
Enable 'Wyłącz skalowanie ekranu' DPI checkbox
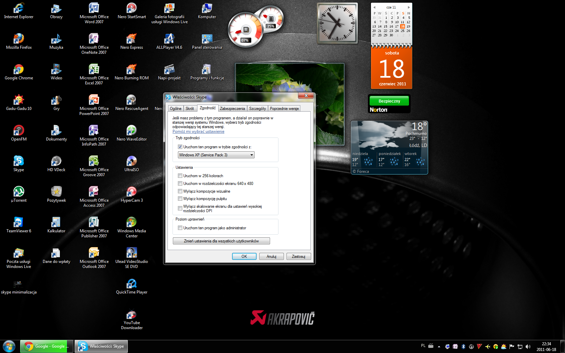coord(180,208)
